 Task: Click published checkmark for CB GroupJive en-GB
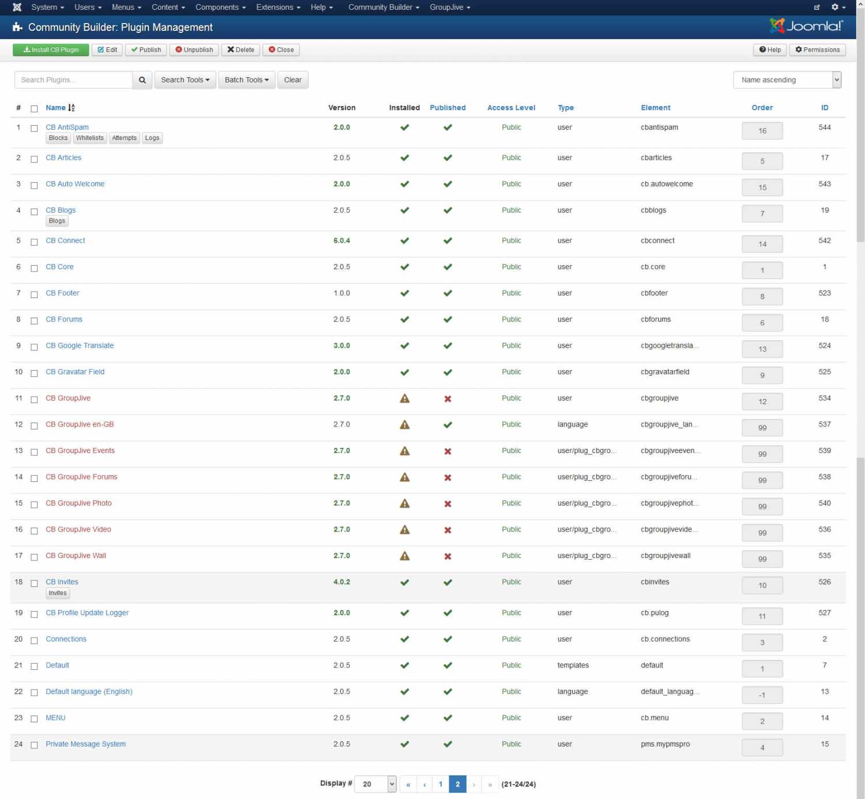[x=447, y=425]
